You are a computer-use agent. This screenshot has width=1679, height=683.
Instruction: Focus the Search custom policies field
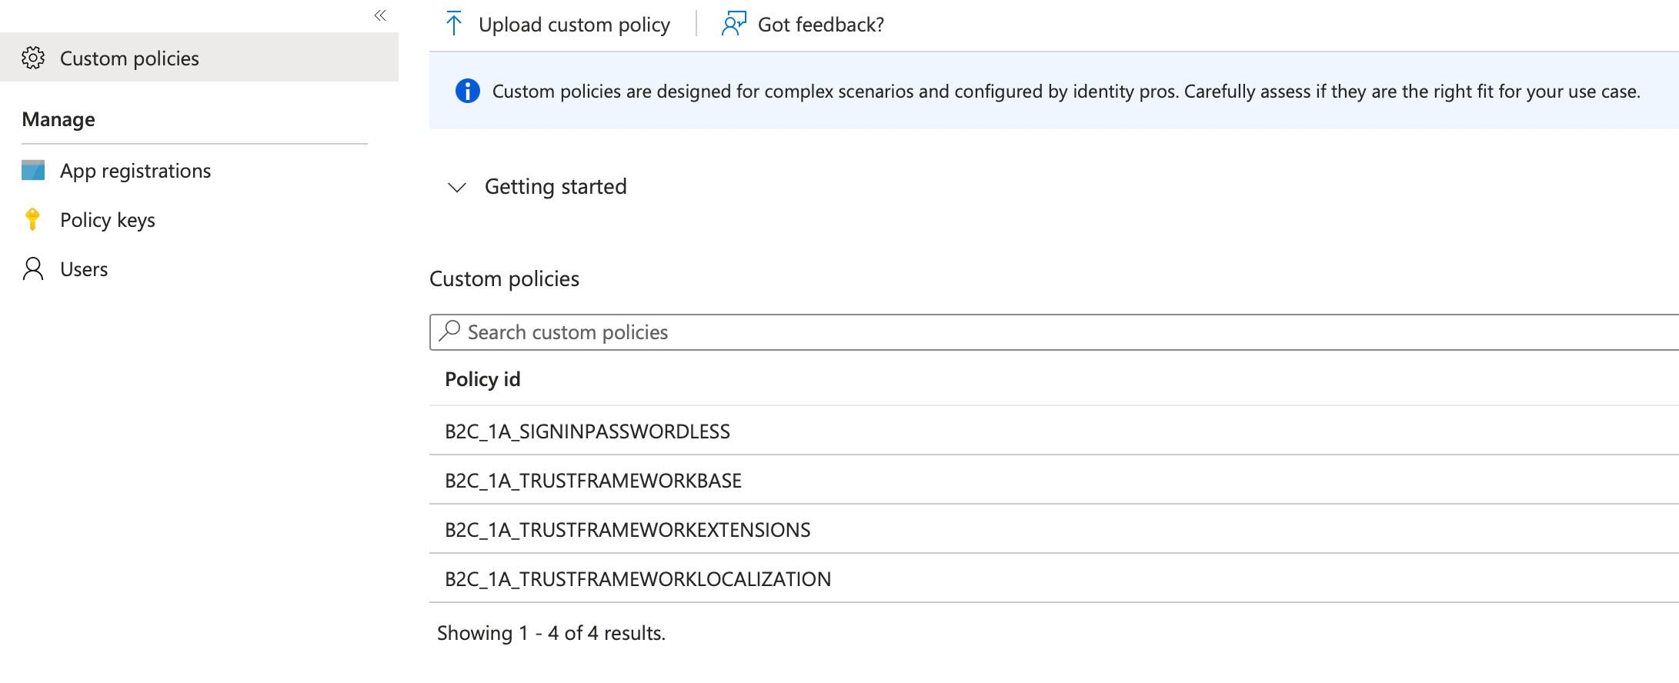click(x=1054, y=332)
